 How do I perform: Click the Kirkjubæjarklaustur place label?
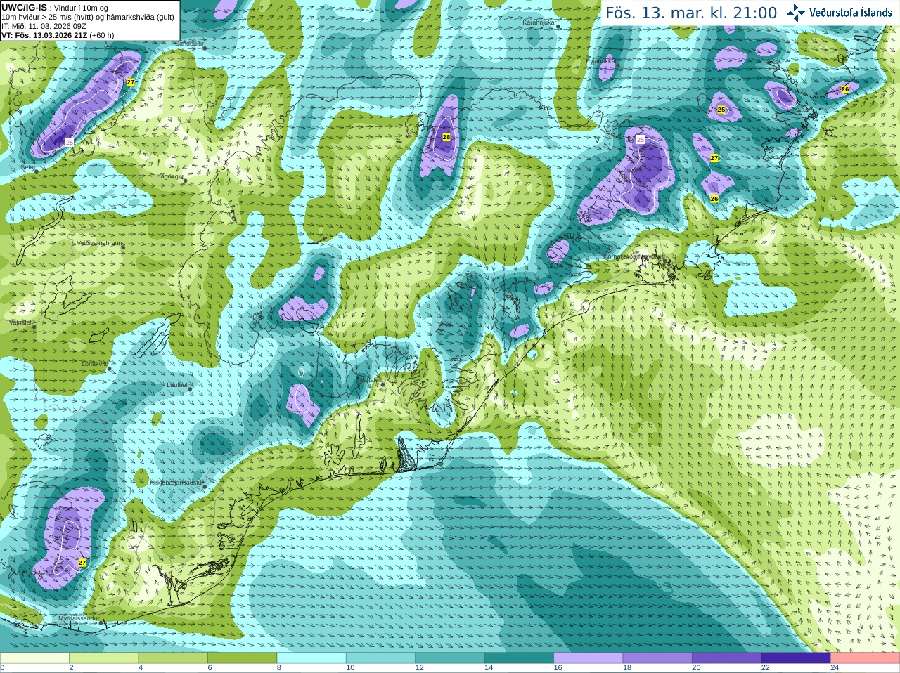click(176, 483)
